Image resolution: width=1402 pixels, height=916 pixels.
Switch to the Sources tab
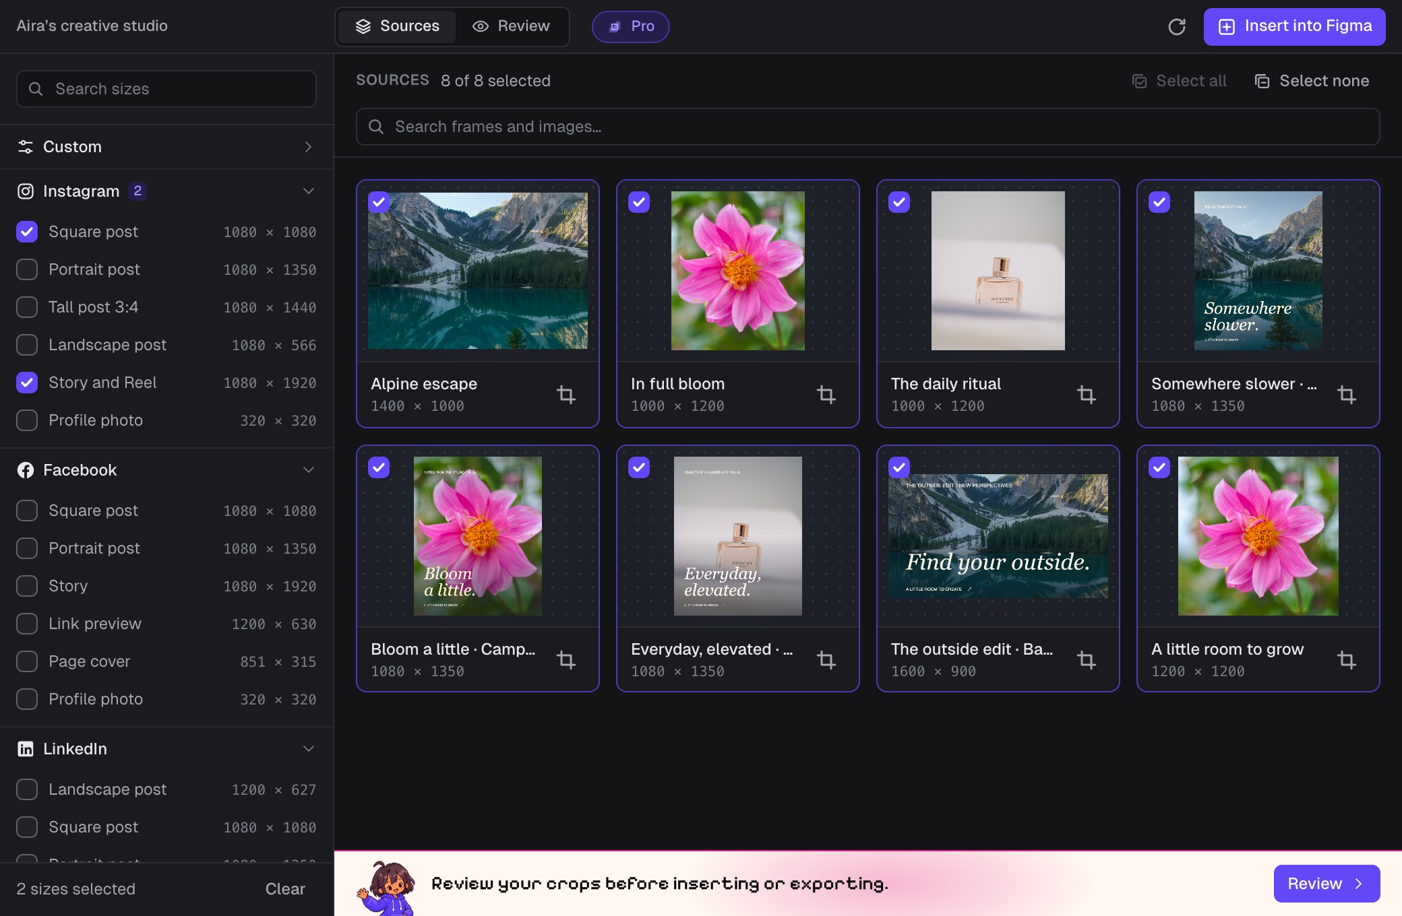pyautogui.click(x=397, y=26)
